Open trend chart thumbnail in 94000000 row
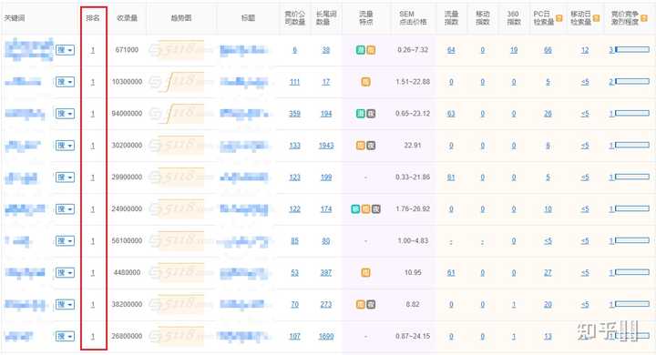Image resolution: width=656 pixels, height=355 pixels. [x=180, y=114]
